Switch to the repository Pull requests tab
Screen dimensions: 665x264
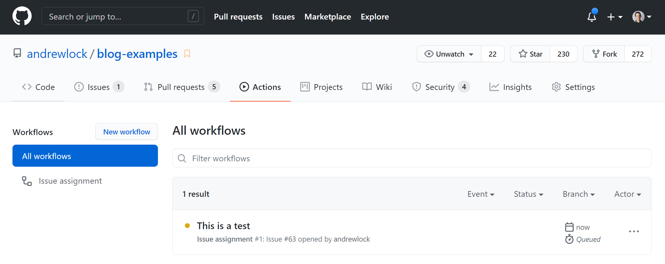182,87
